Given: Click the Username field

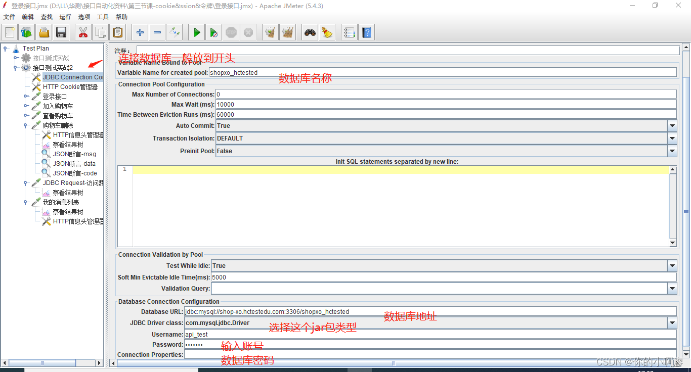Looking at the screenshot, I should point(430,334).
